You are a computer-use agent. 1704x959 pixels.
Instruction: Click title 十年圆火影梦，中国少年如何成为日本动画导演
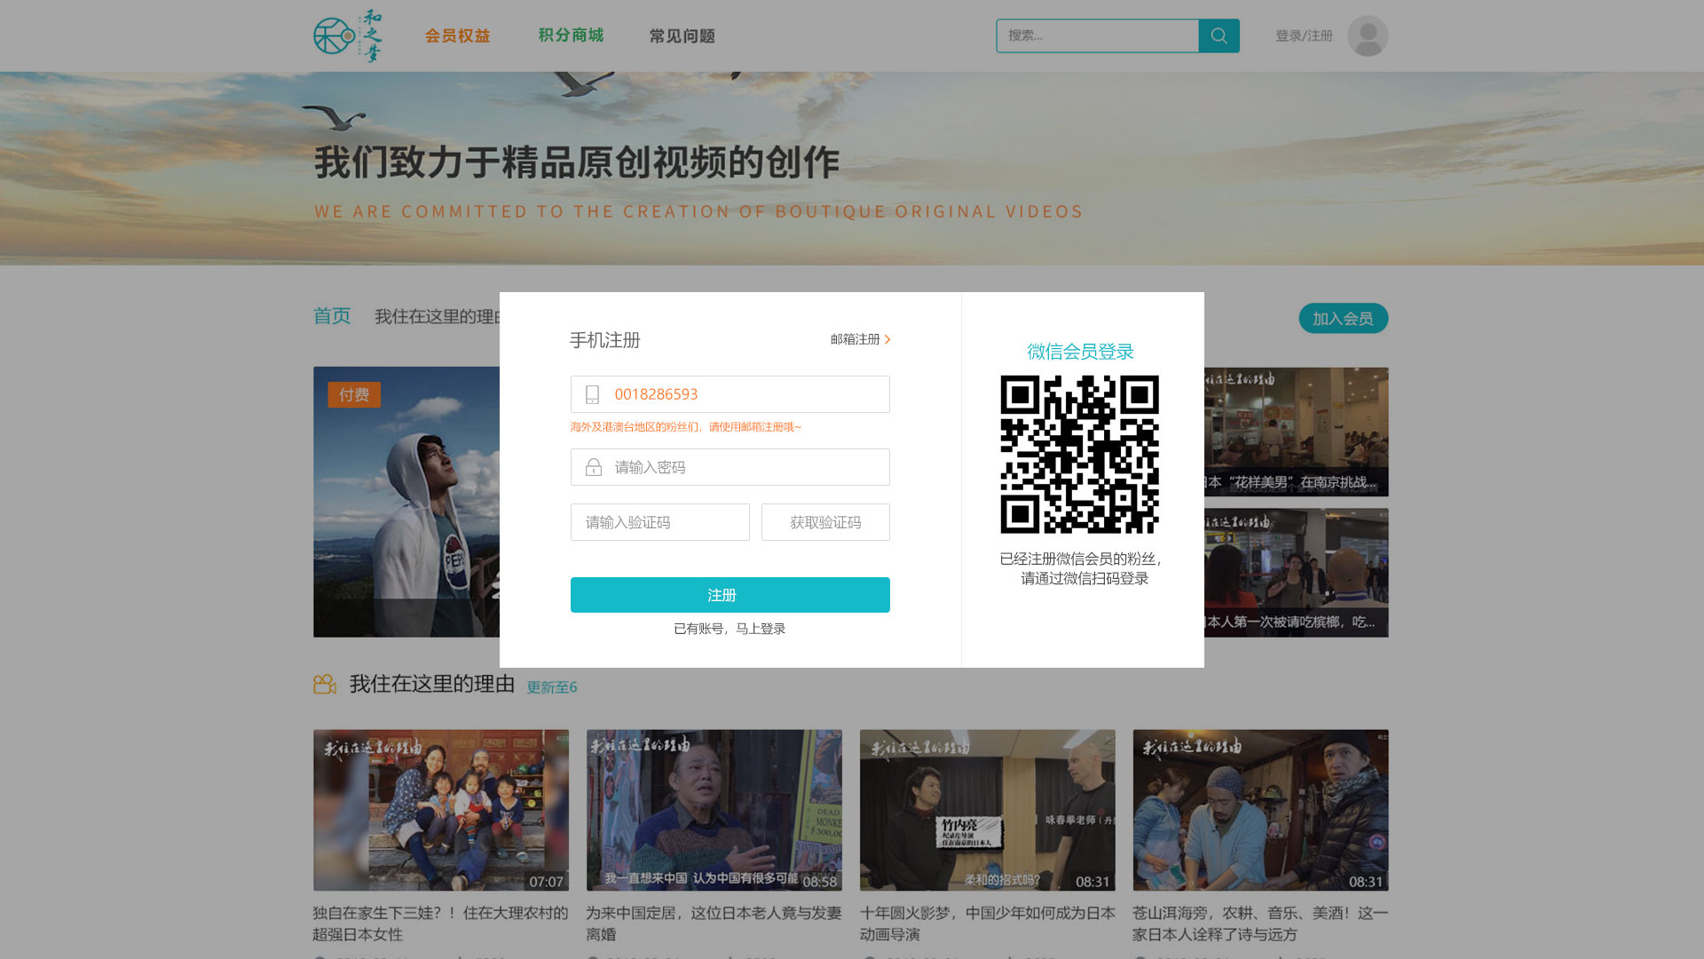click(x=987, y=923)
